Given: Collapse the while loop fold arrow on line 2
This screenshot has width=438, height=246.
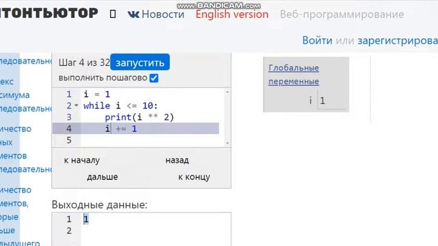Looking at the screenshot, I should tap(76, 106).
